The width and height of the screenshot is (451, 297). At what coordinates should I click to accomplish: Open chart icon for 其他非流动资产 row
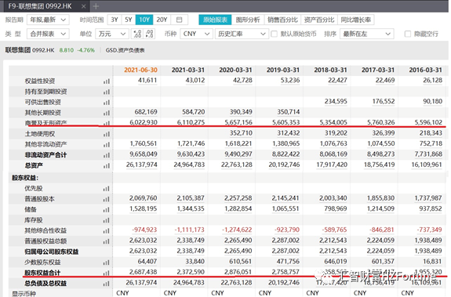point(107,144)
